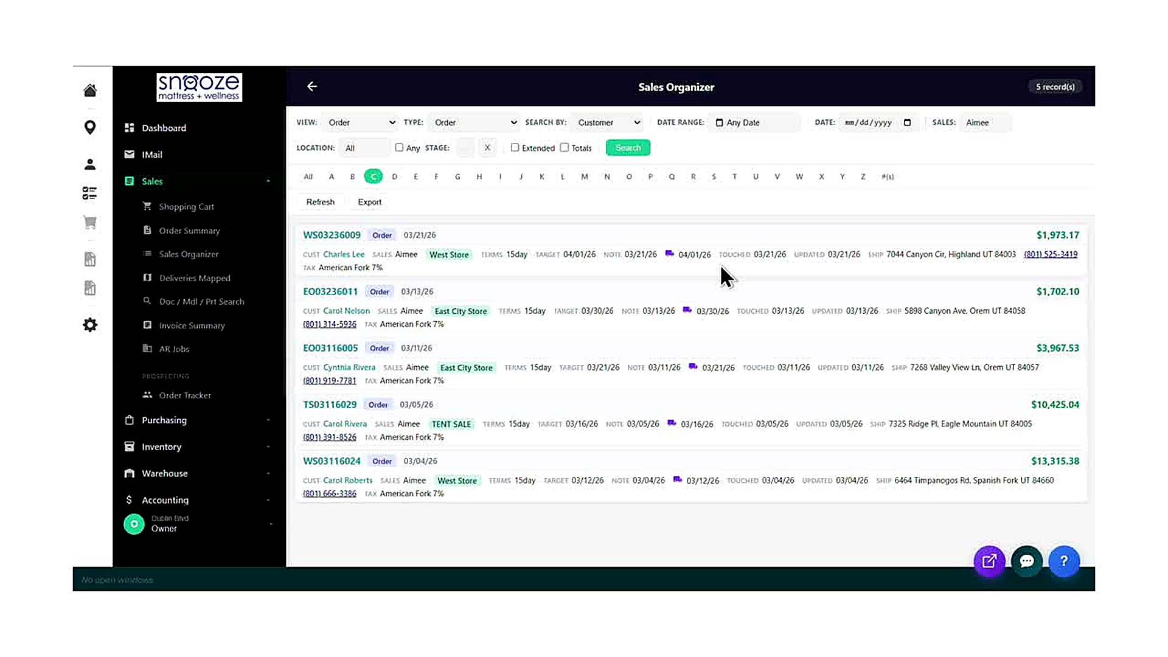Open AR Jobs menu item
This screenshot has width=1168, height=657.
click(x=174, y=349)
